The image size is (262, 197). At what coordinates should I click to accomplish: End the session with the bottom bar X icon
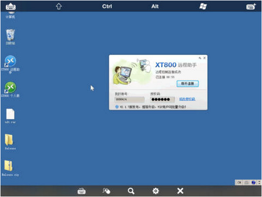(x=180, y=191)
